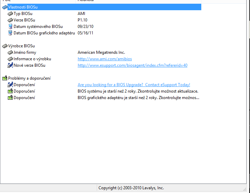Click the icon beside Datum BIOSu grafického adaptéru
Screen dimensions: 250x193
coord(10,33)
